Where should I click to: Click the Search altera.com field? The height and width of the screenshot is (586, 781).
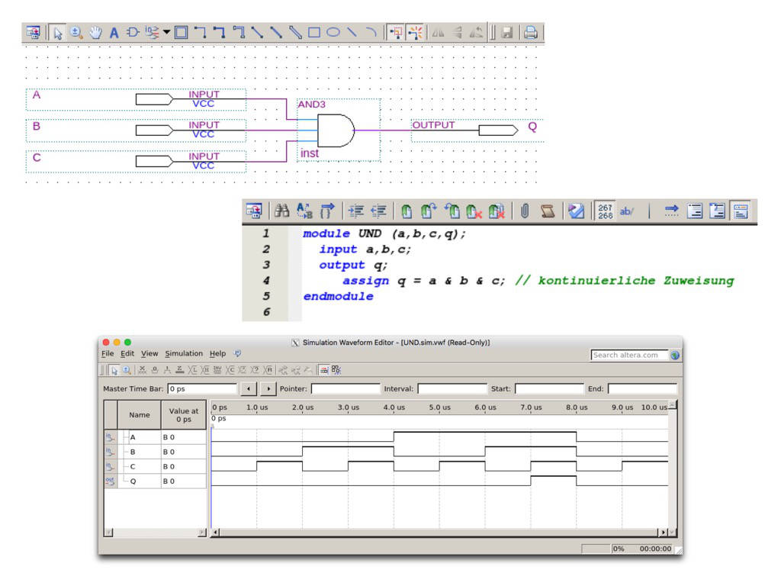click(x=628, y=355)
